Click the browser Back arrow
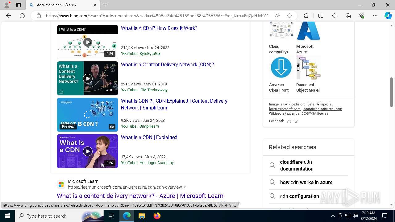The height and width of the screenshot is (222, 395). (x=9, y=16)
